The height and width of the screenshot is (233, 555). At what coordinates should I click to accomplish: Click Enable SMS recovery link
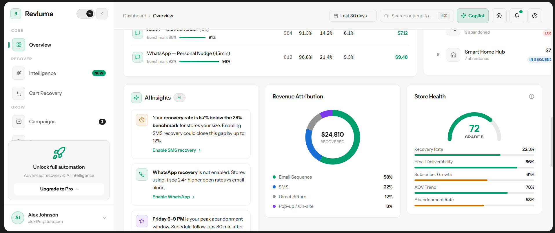click(176, 150)
